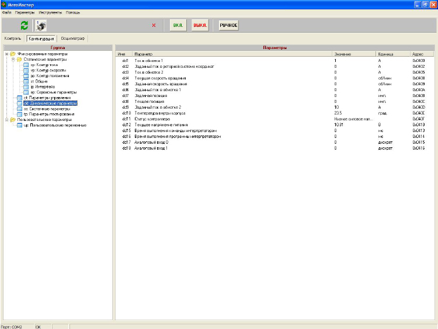Switch to the Осциллограф tab

[73, 38]
